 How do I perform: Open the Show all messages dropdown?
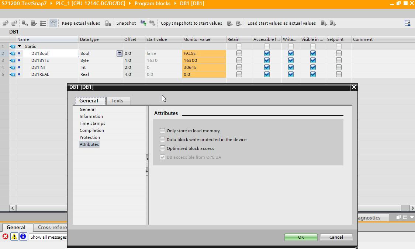pos(48,237)
